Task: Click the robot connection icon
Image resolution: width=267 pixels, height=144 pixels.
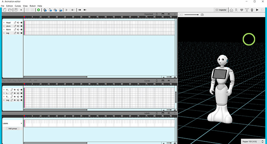Action: click(231, 10)
